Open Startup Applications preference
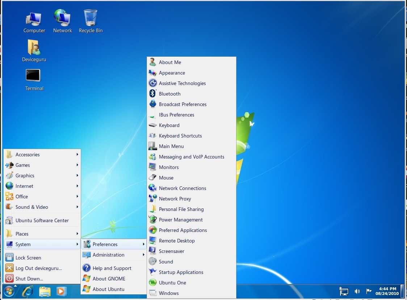 coord(192,272)
